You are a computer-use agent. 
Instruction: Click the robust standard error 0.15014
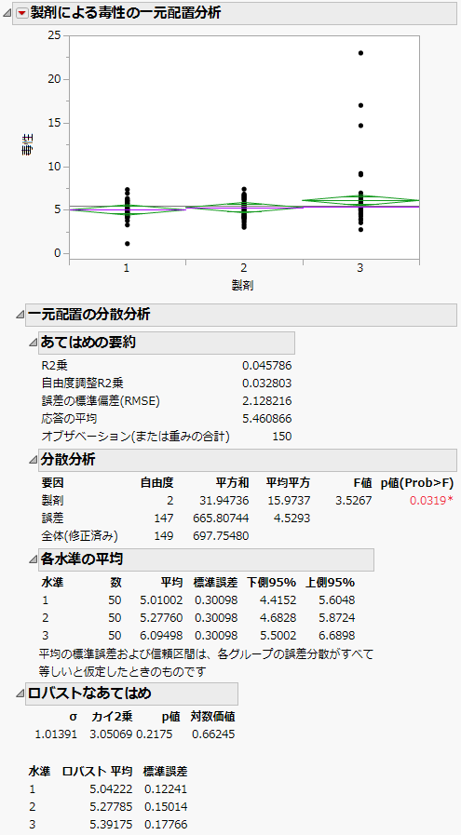coord(166,806)
